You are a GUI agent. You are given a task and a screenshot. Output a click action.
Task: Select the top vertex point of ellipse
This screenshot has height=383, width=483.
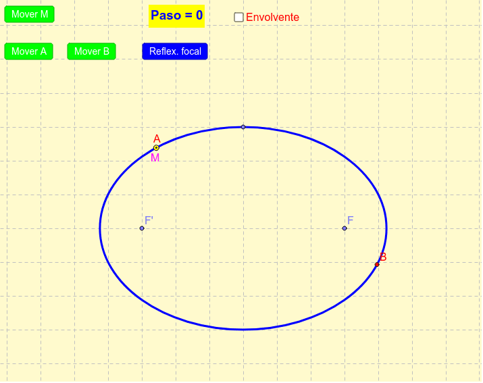click(x=243, y=127)
